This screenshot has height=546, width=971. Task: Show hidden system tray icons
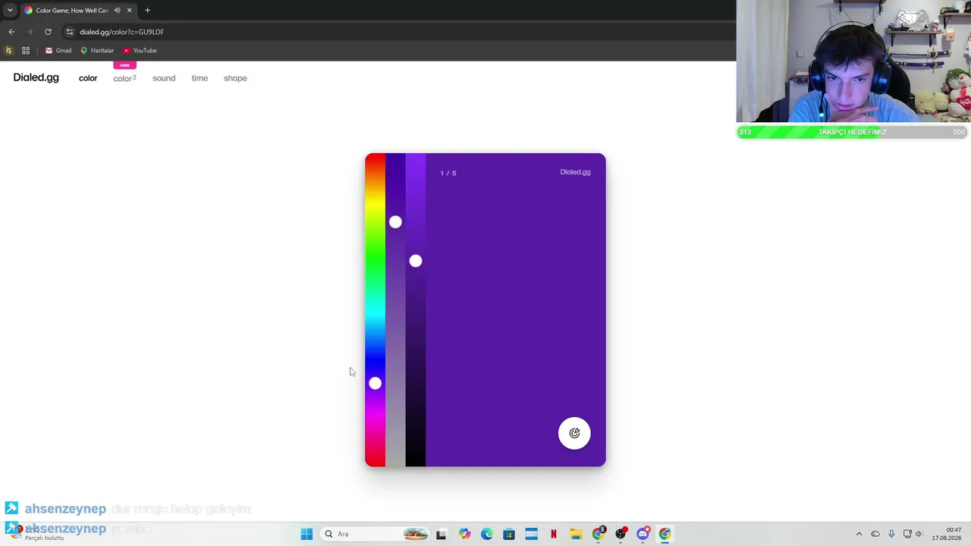click(859, 534)
